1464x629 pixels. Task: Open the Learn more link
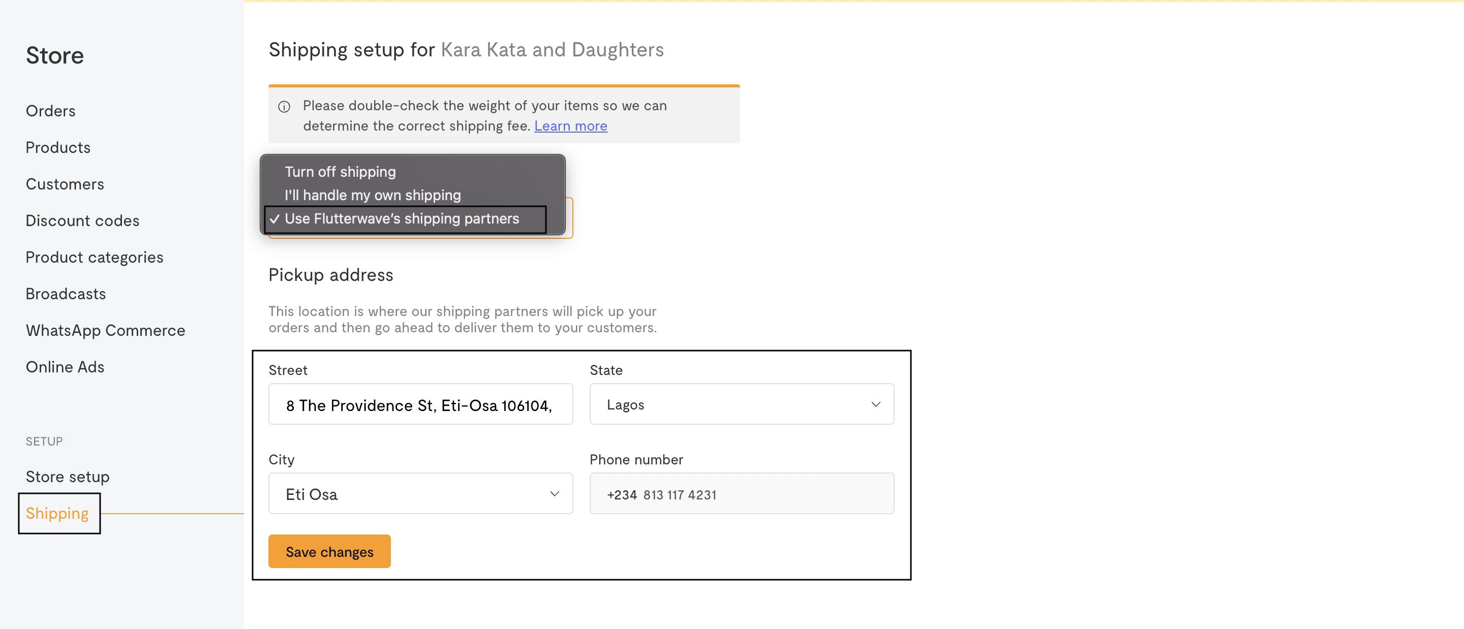click(x=570, y=126)
